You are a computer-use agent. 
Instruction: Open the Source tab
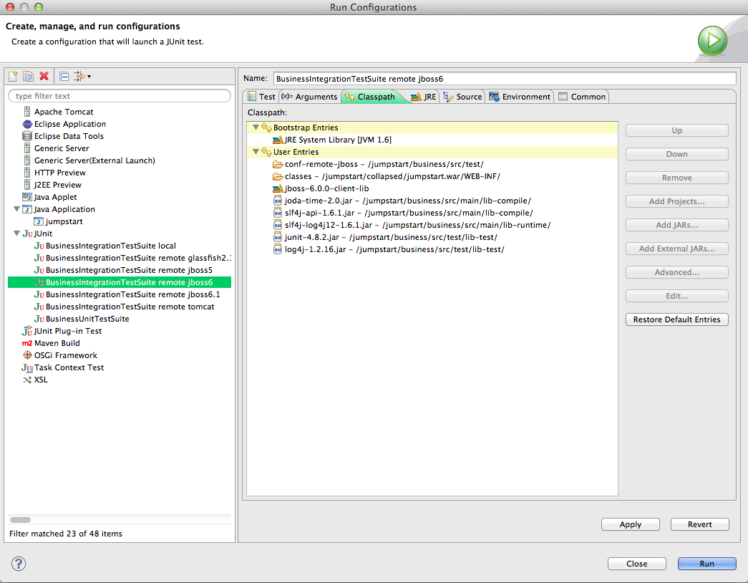[462, 97]
